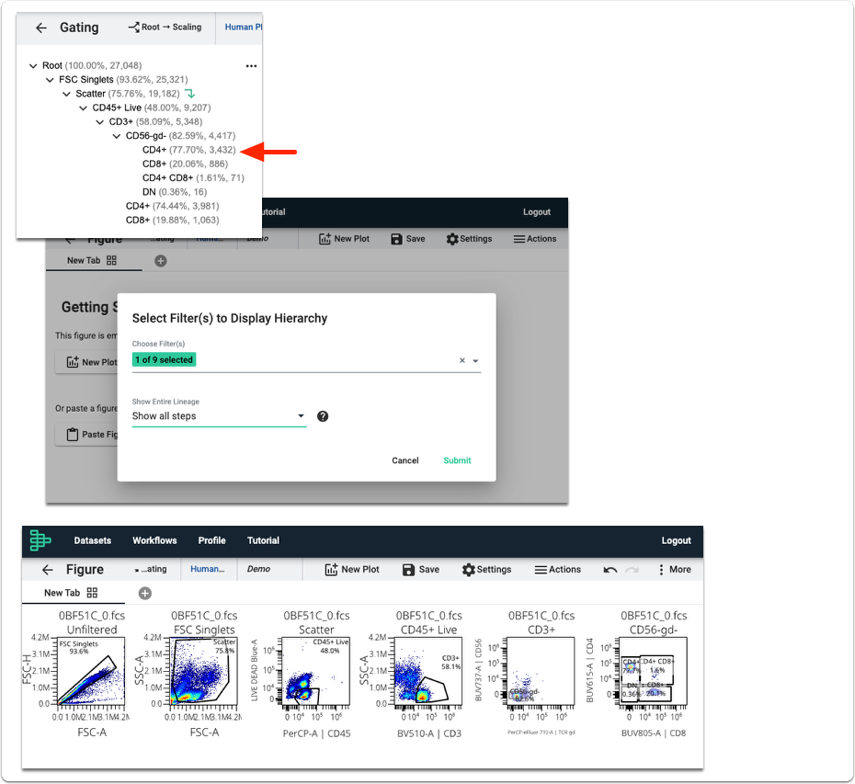
Task: Collapse the FSC Singlets chevron
Action: tap(50, 80)
